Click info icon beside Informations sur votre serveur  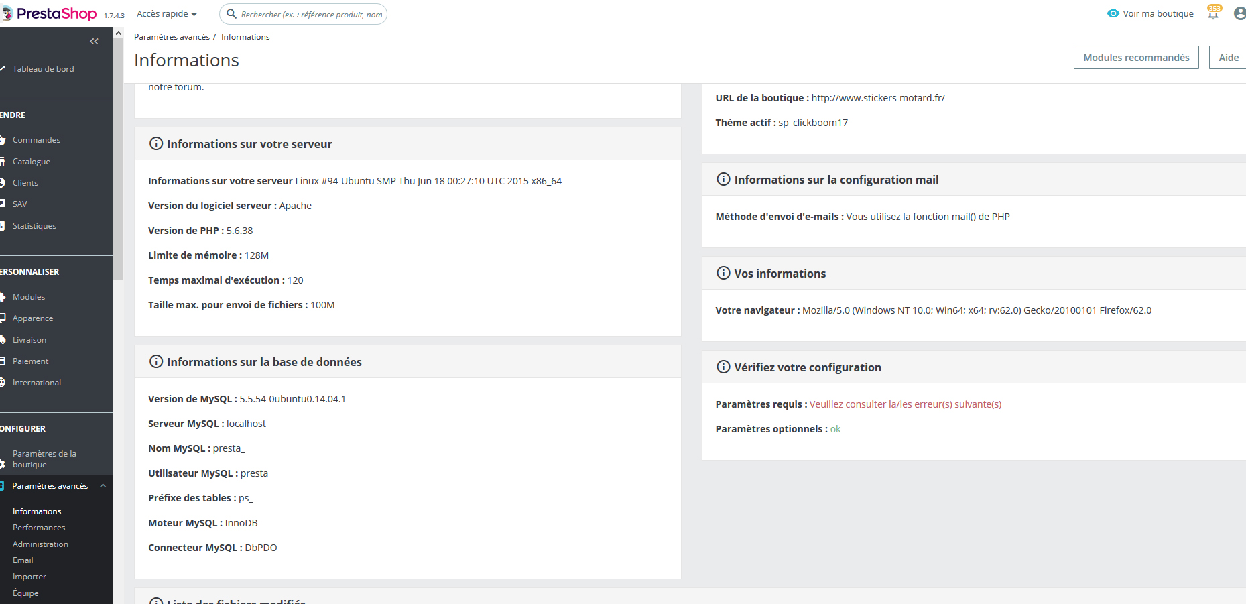(x=156, y=144)
